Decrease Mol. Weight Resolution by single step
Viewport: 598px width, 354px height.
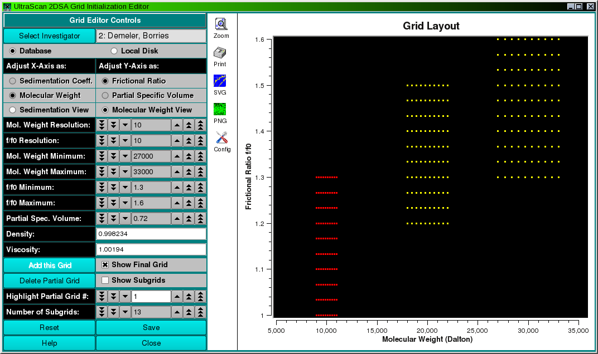tap(125, 125)
